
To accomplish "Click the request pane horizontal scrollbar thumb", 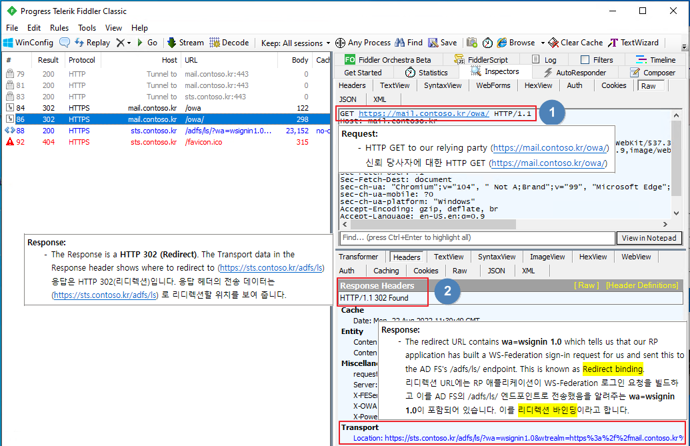I will coord(433,224).
